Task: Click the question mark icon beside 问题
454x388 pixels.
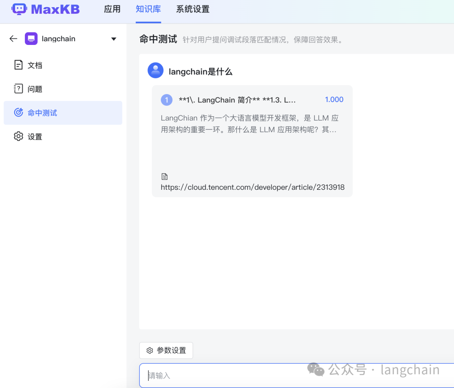Action: 18,89
